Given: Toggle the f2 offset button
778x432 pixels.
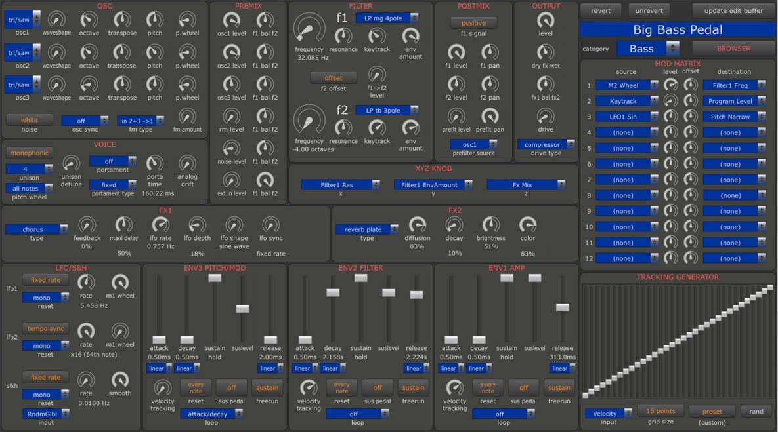Looking at the screenshot, I should (334, 78).
